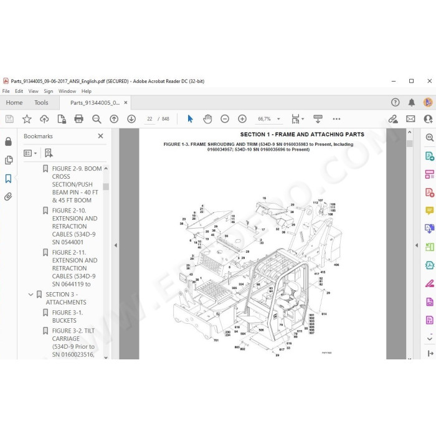Open FIGURE 2-9 BOOM CROSS SECTION bookmark
This screenshot has width=436, height=436.
pos(75,184)
